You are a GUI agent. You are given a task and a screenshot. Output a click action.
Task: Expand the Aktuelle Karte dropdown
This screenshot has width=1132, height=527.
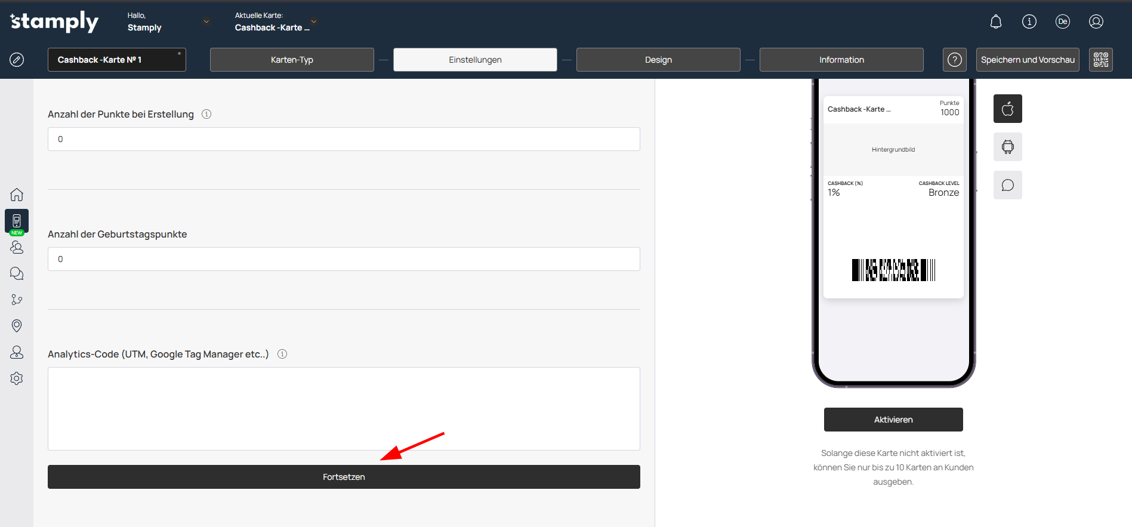coord(314,22)
